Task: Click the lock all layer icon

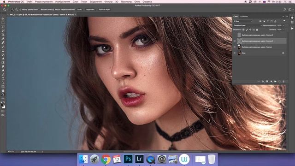Action: 257,30
